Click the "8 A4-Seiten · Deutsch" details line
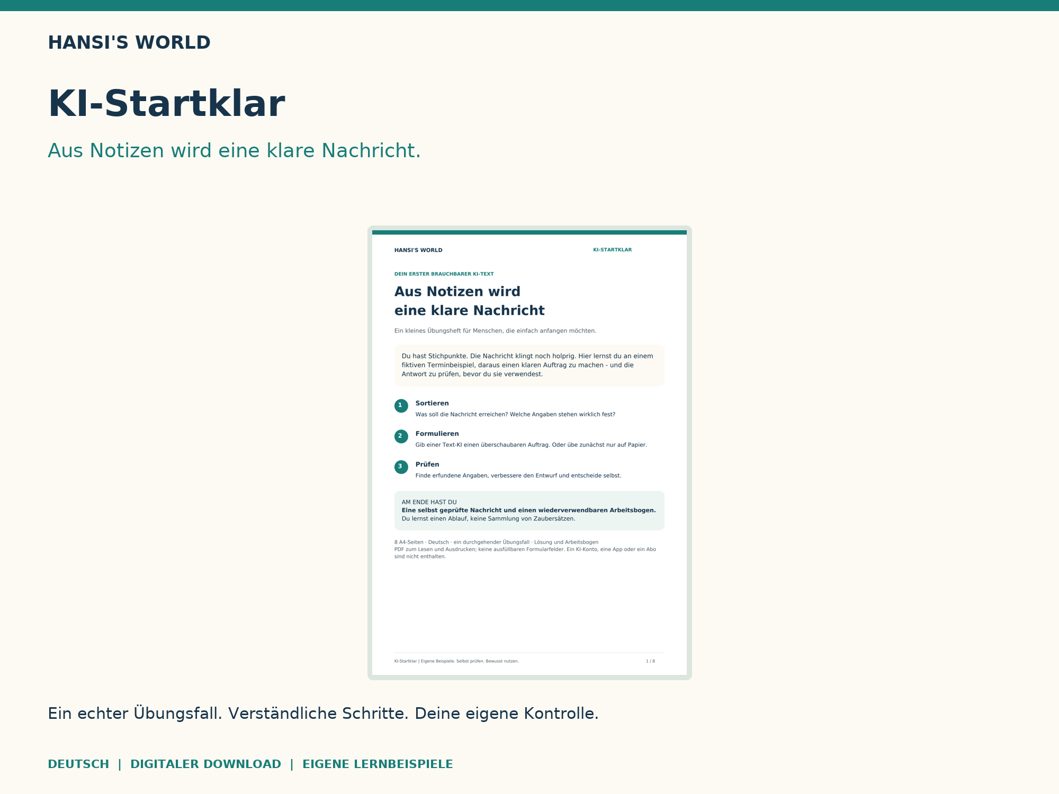The height and width of the screenshot is (794, 1059). point(496,542)
